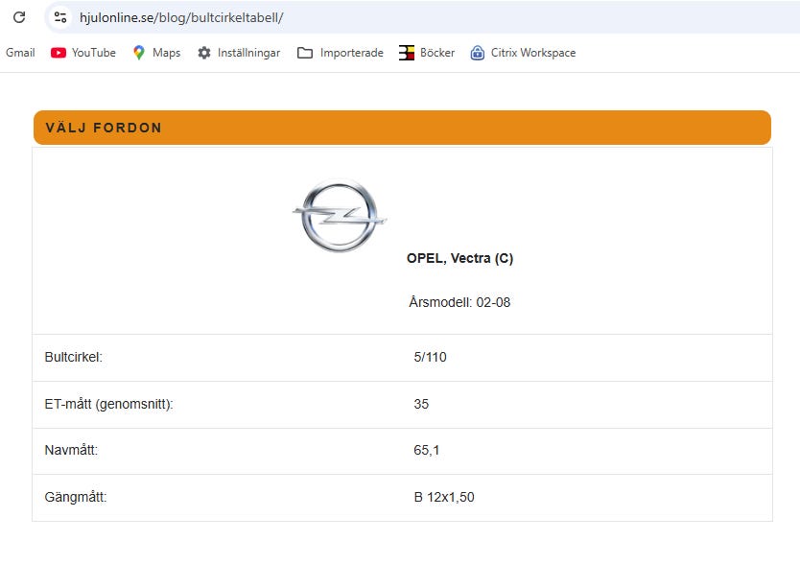Click the Bultcirkel row label
The width and height of the screenshot is (800, 588).
(73, 357)
